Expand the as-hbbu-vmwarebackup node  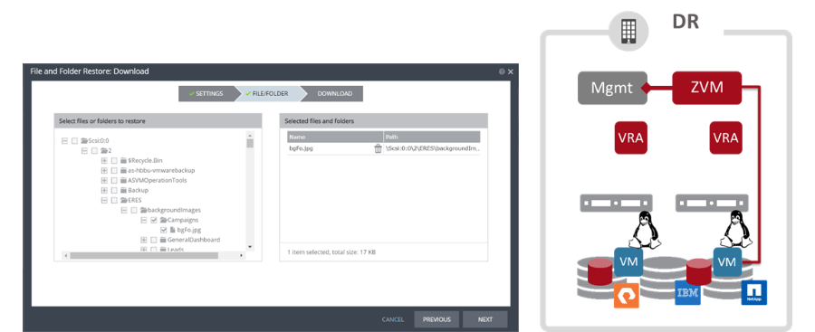pos(104,170)
